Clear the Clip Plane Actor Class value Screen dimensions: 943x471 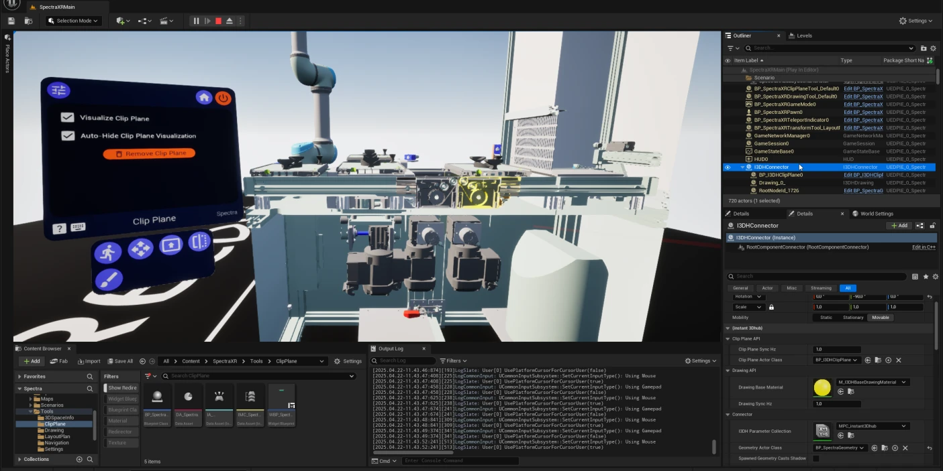(x=899, y=360)
